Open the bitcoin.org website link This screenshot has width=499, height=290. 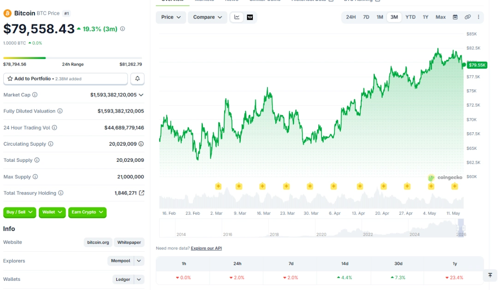click(x=98, y=243)
